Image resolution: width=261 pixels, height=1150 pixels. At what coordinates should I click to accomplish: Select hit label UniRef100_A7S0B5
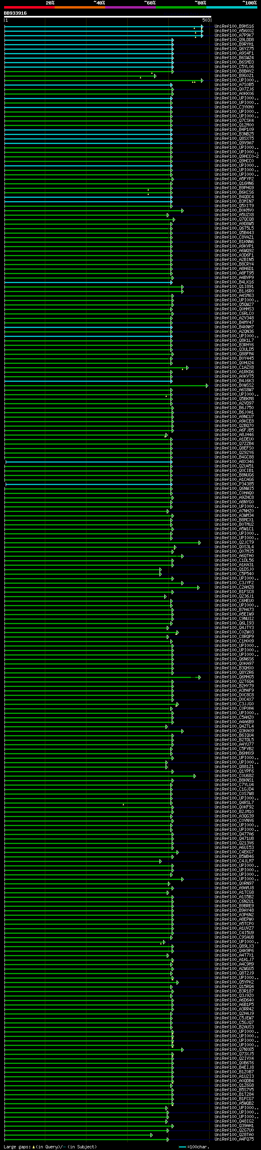coord(234,85)
